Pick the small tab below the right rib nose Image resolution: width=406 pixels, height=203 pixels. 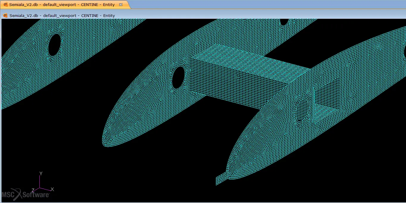222,179
